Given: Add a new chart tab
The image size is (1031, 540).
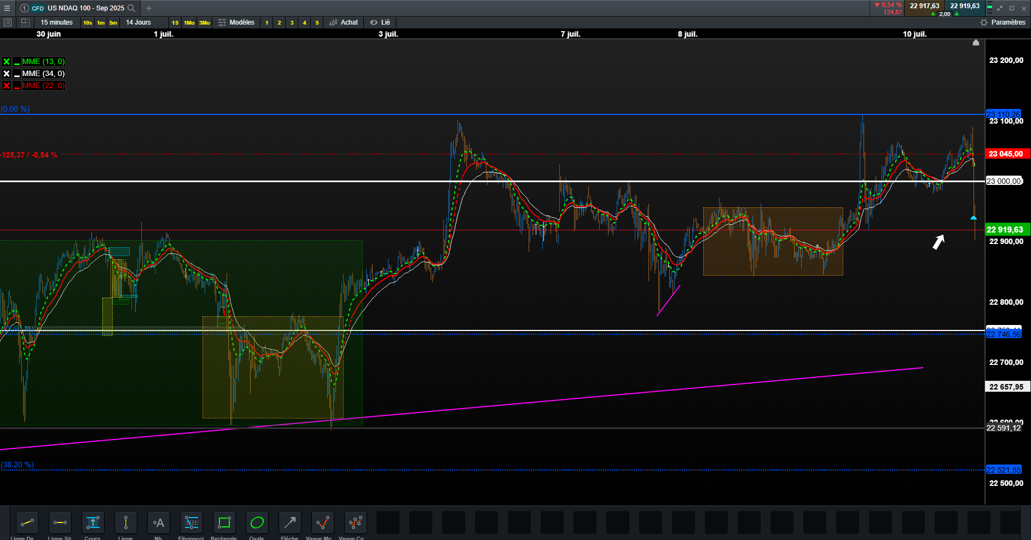Looking at the screenshot, I should pyautogui.click(x=149, y=8).
